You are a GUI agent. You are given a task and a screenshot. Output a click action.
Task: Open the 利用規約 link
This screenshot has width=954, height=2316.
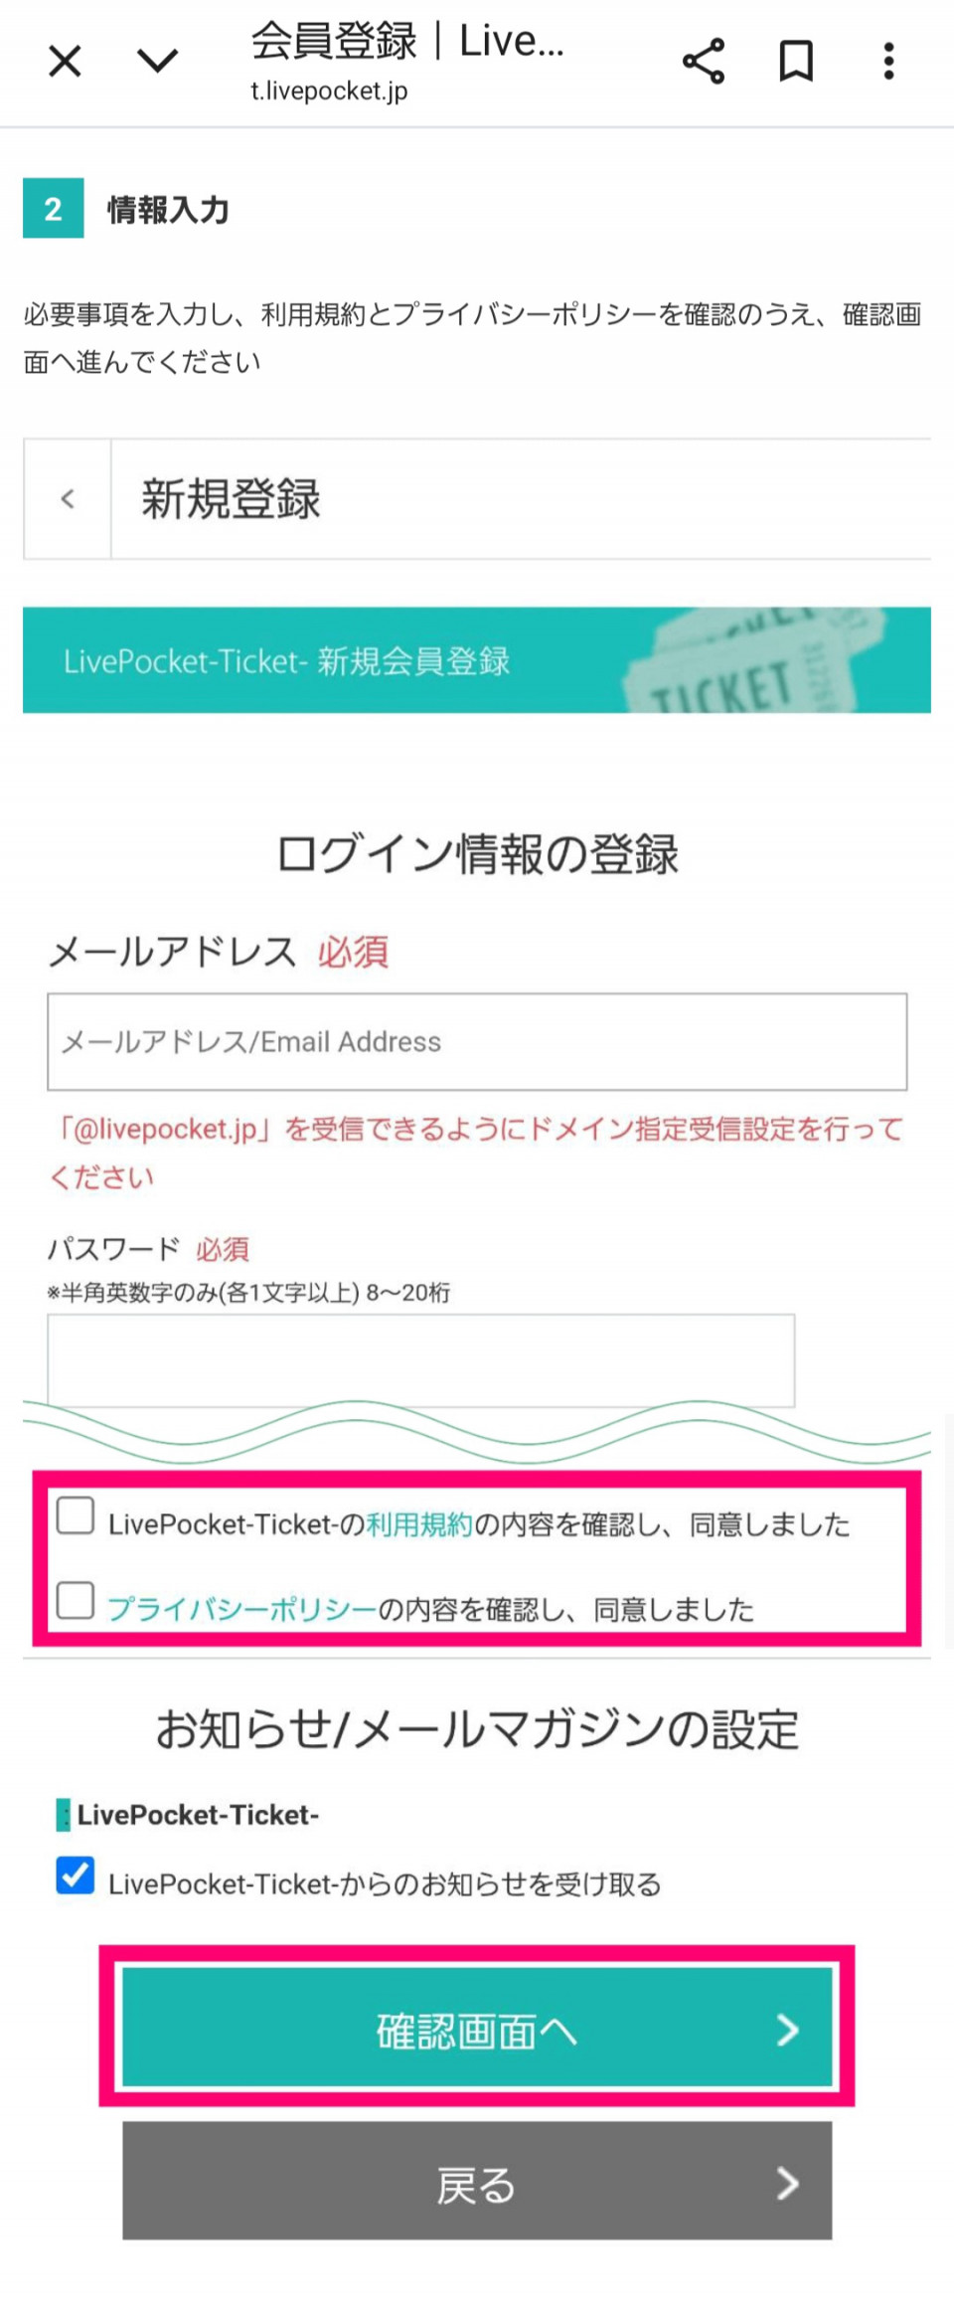click(419, 1524)
